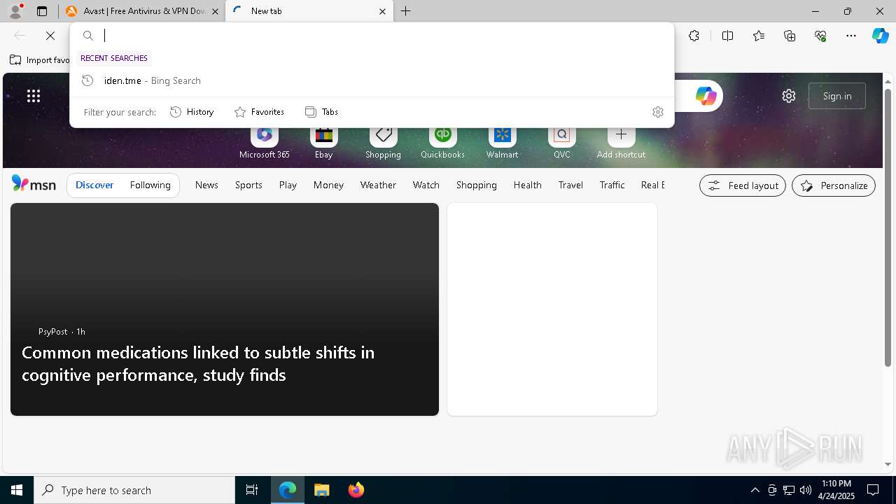Open address bar search settings gear
Image resolution: width=896 pixels, height=504 pixels.
[657, 112]
